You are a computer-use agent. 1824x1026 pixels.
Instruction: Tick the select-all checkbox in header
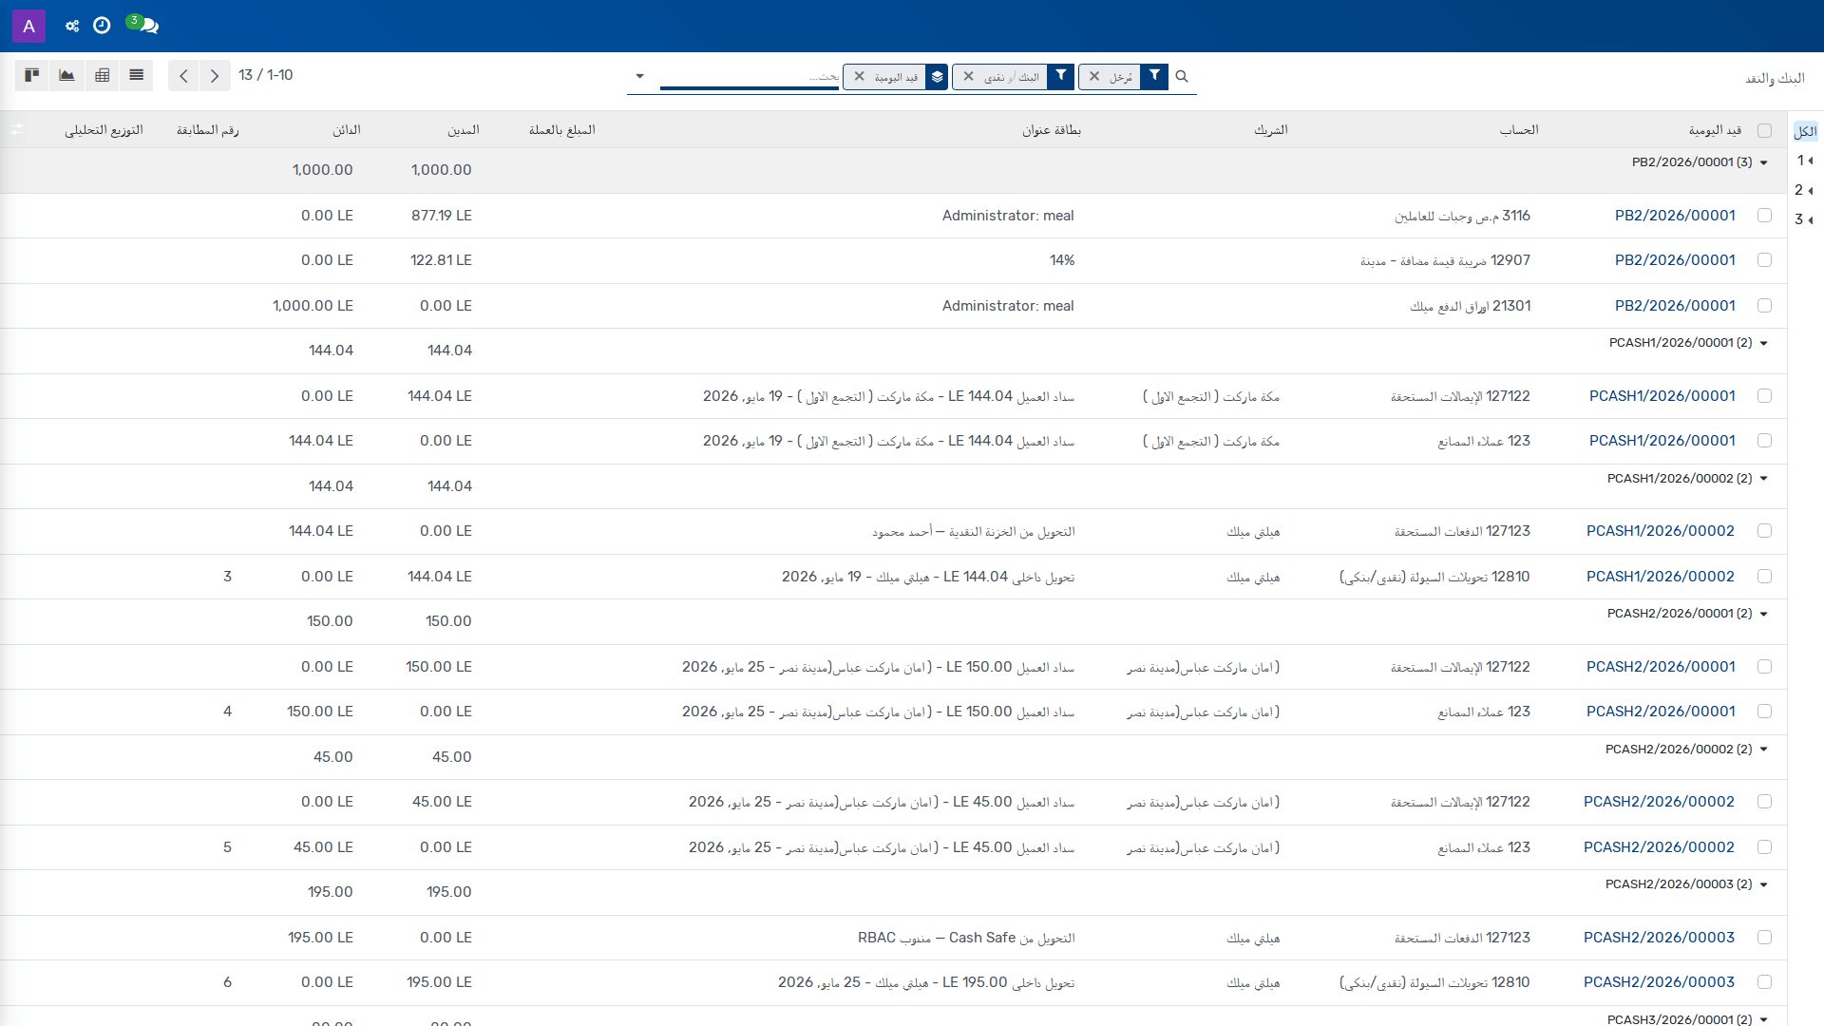click(x=1764, y=130)
